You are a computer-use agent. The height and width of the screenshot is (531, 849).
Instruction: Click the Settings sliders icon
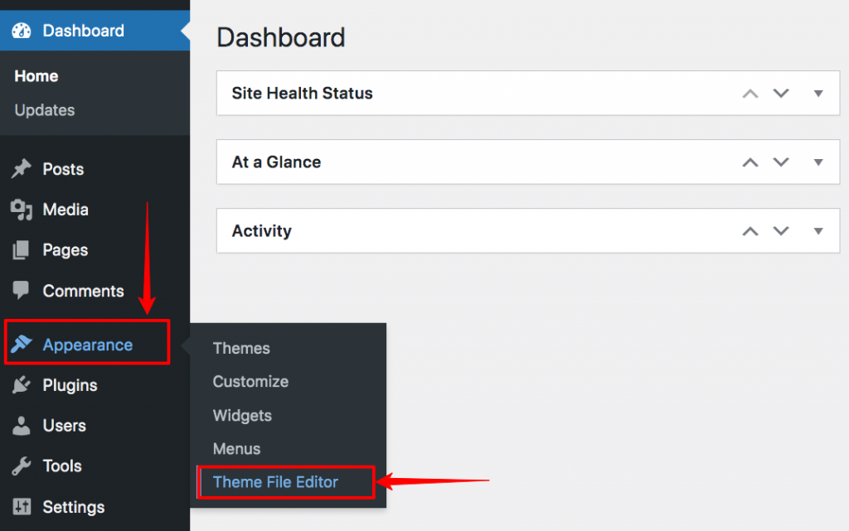[x=22, y=507]
